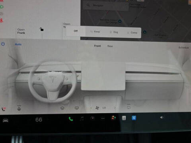Tap the navigation search magnifier icon
This screenshot has width=191, height=143.
[x=88, y=5]
